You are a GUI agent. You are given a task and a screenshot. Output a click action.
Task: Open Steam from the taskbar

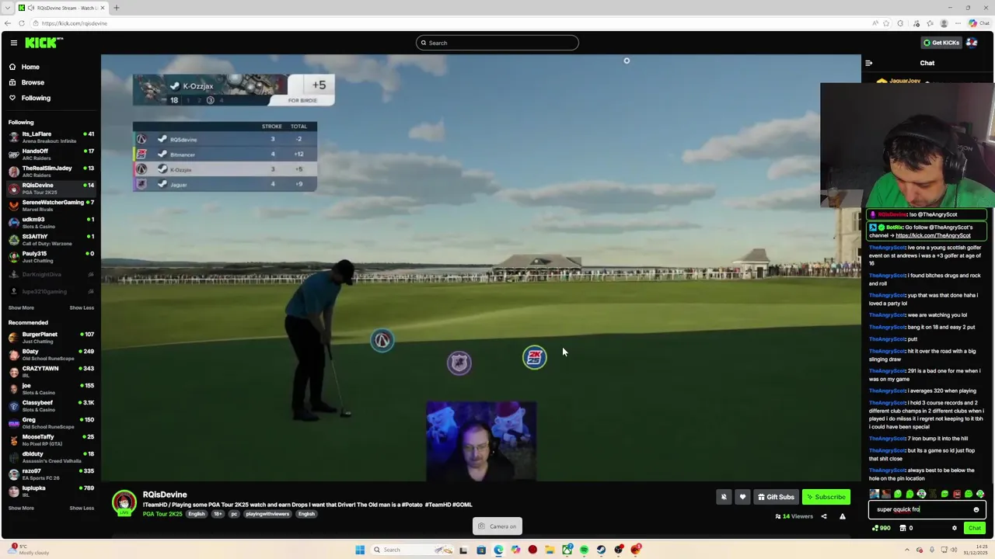tap(601, 550)
